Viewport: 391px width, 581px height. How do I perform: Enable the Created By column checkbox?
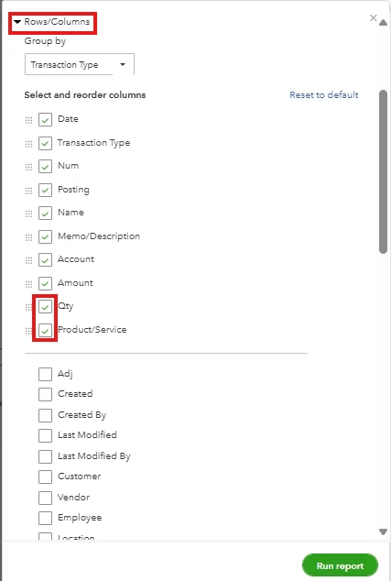(45, 415)
